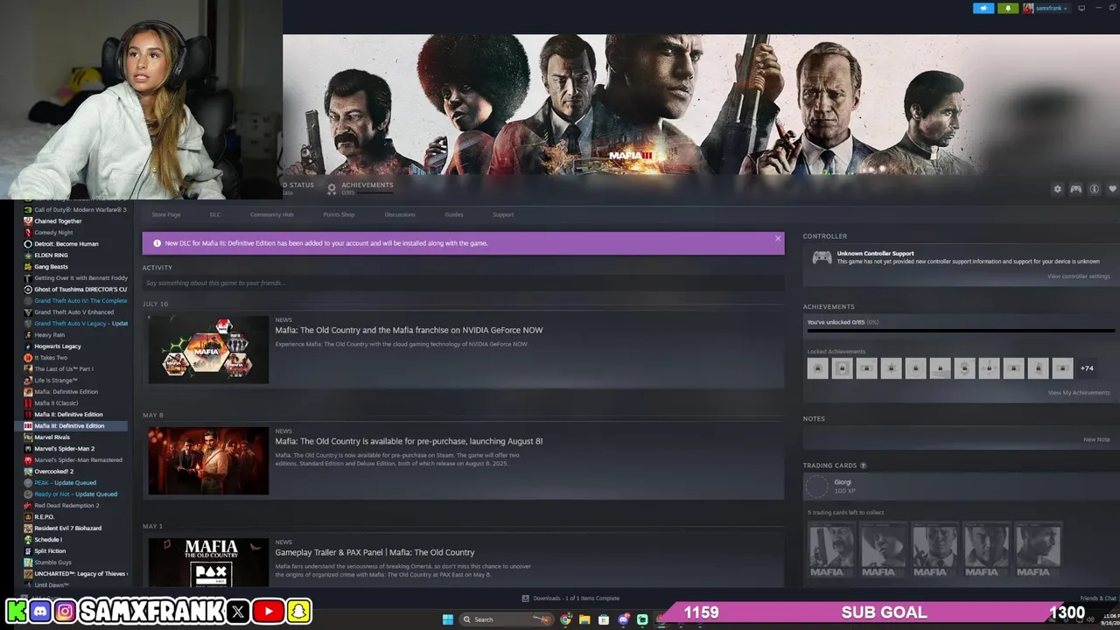Go to the Community Hub tab
This screenshot has width=1120, height=630.
271,214
